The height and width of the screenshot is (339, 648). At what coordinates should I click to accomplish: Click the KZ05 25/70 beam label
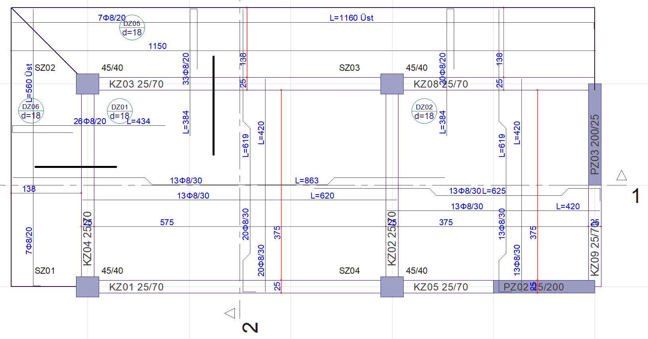point(441,287)
